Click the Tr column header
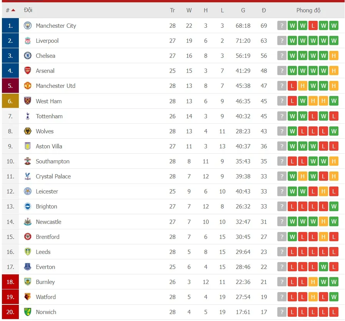Viewport: 345px width, 321px height. tap(172, 10)
